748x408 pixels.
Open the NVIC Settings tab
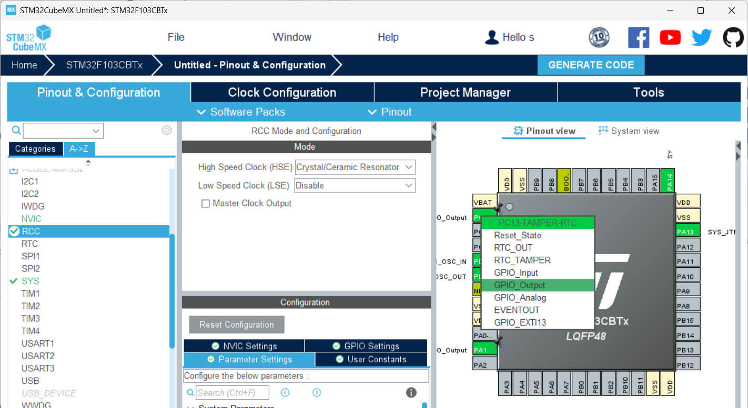tap(244, 346)
